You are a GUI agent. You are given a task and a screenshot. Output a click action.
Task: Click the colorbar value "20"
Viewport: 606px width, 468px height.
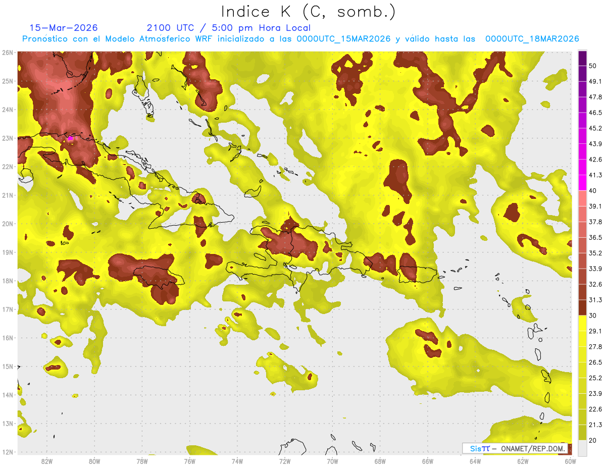(x=593, y=441)
